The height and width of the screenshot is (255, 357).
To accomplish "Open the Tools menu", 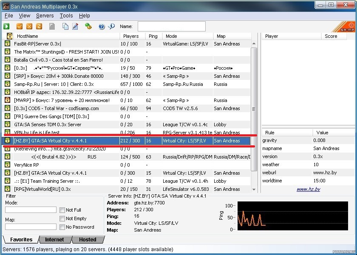I will 66,16.
